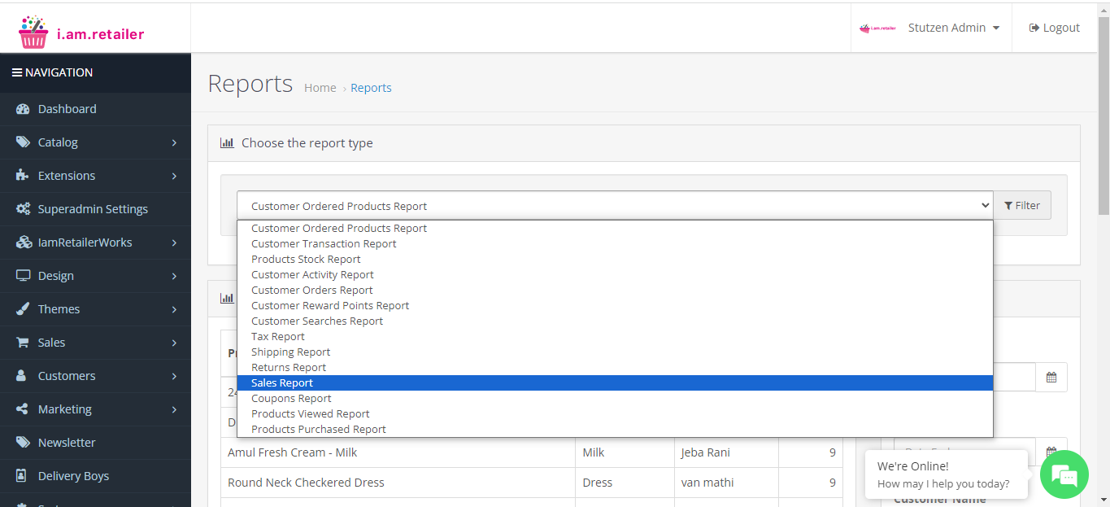
Task: Select Products Stock Report option
Action: point(615,260)
